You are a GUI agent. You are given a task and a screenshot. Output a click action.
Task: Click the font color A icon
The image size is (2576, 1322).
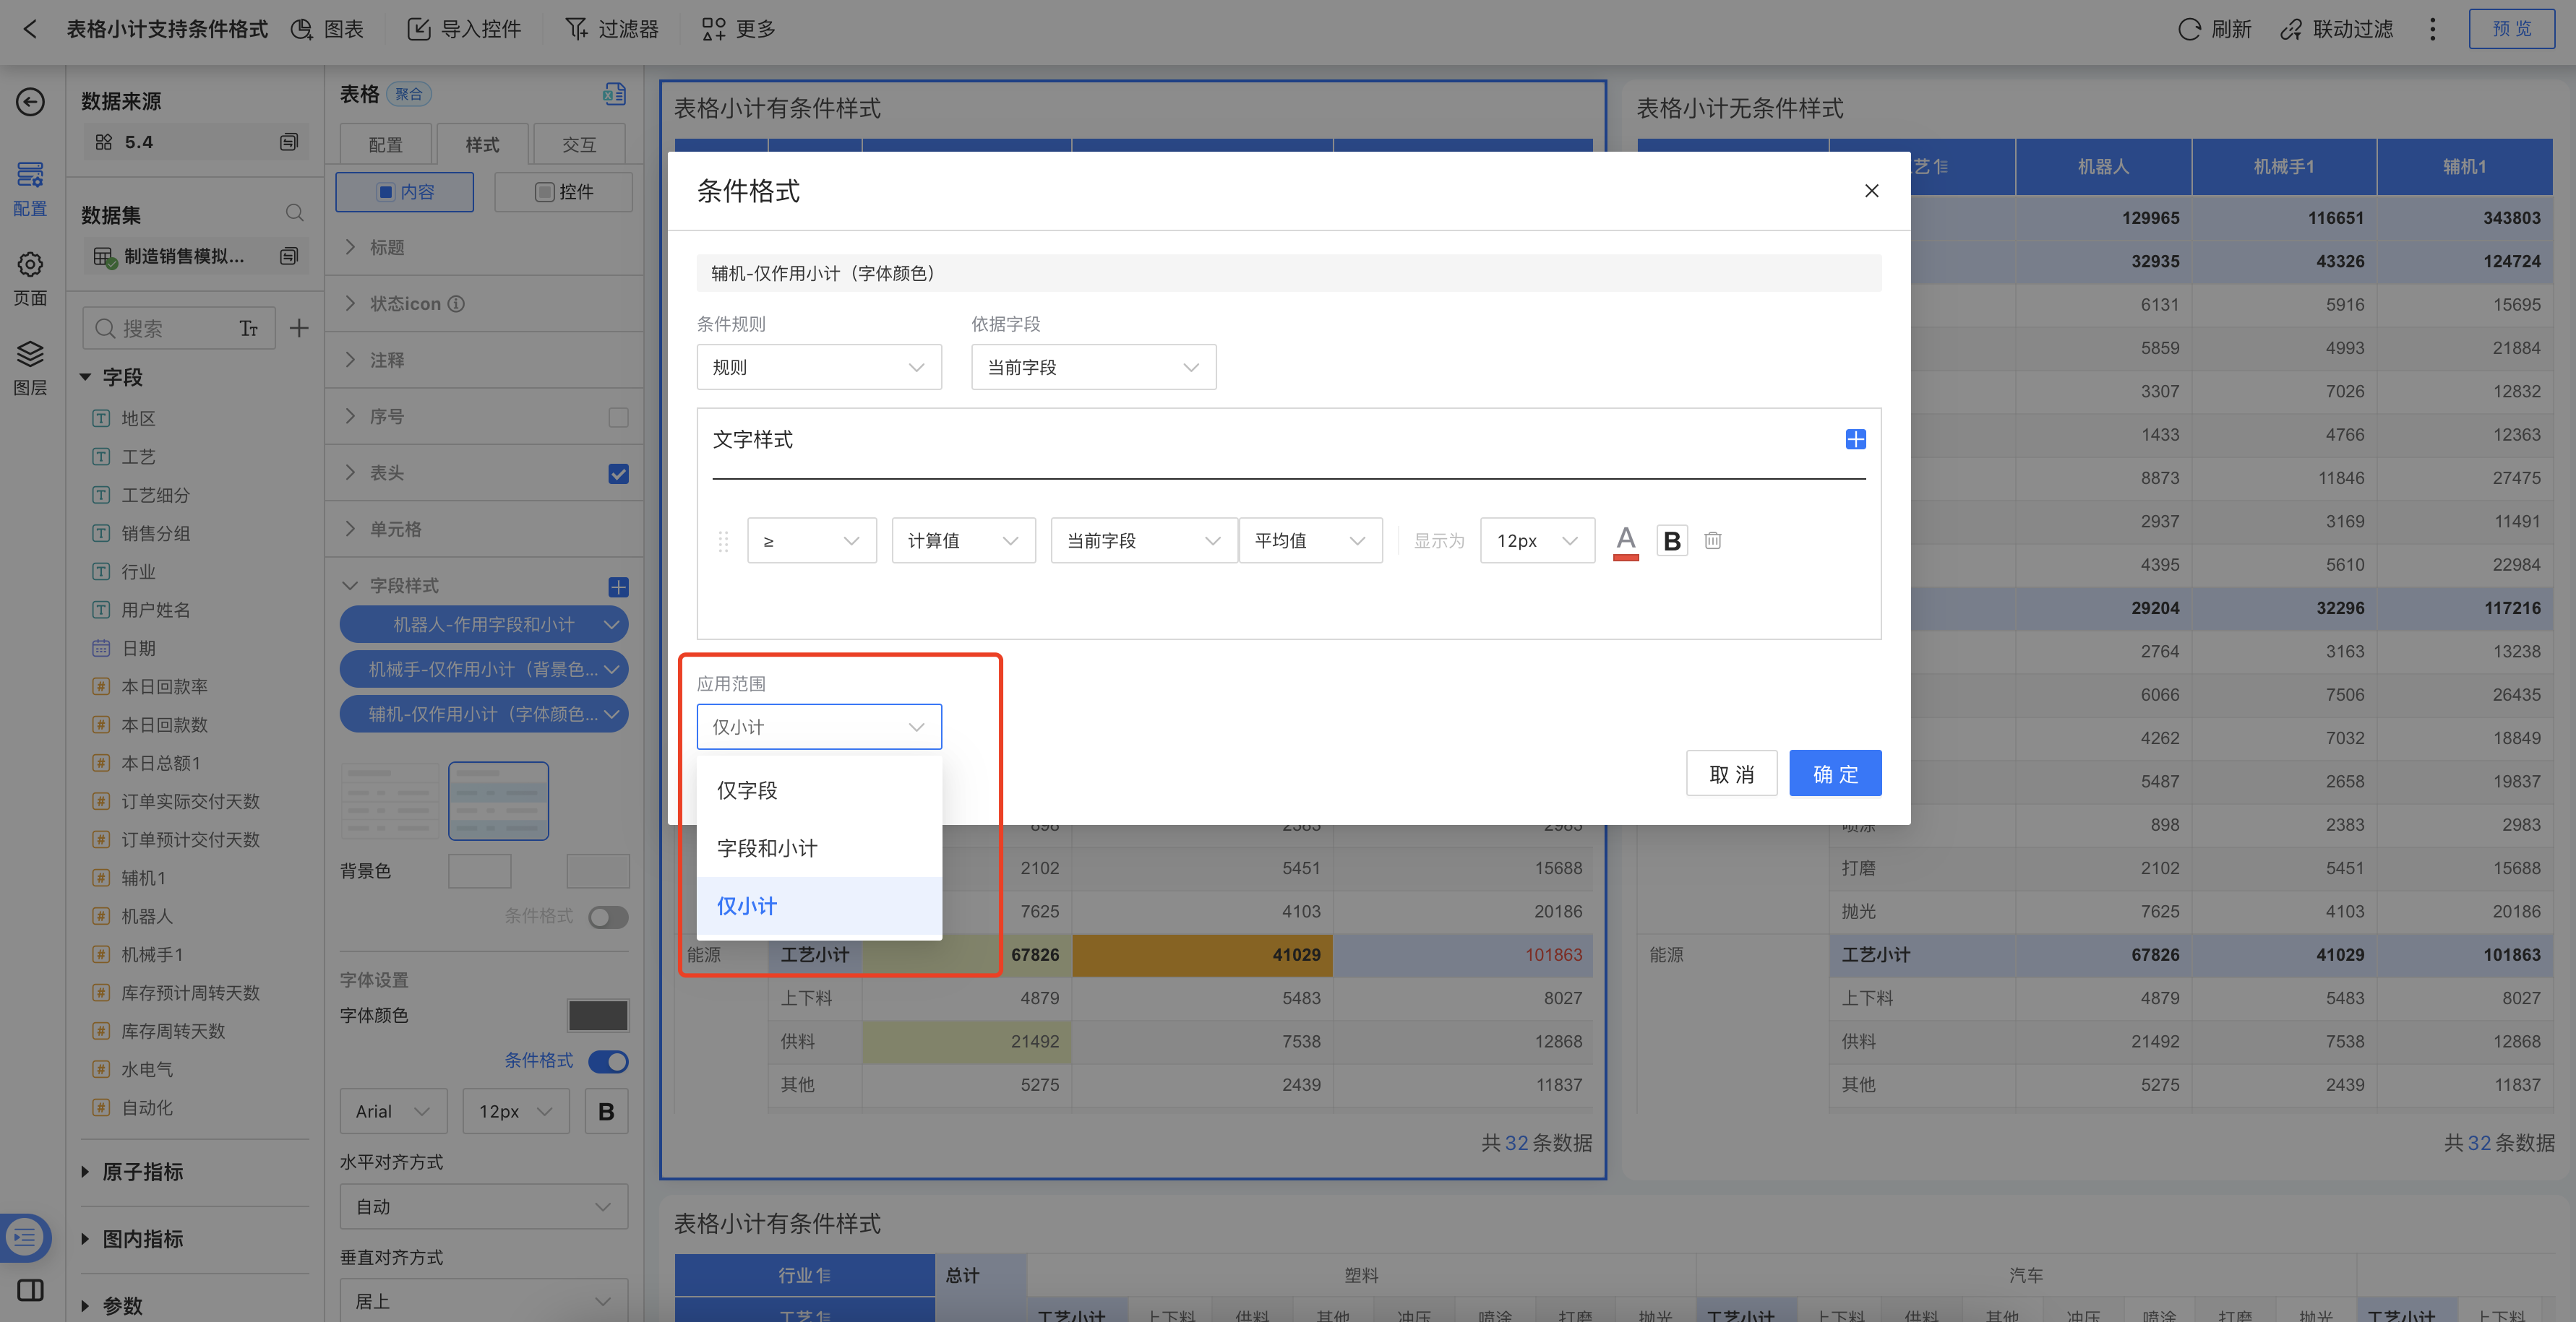(x=1626, y=540)
